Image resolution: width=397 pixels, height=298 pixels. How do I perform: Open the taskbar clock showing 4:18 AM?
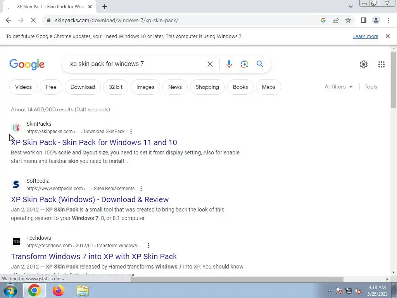pos(378,291)
